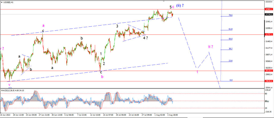Select the pink ii ? wave label
Screen dimensions: 274x118
click(210, 47)
